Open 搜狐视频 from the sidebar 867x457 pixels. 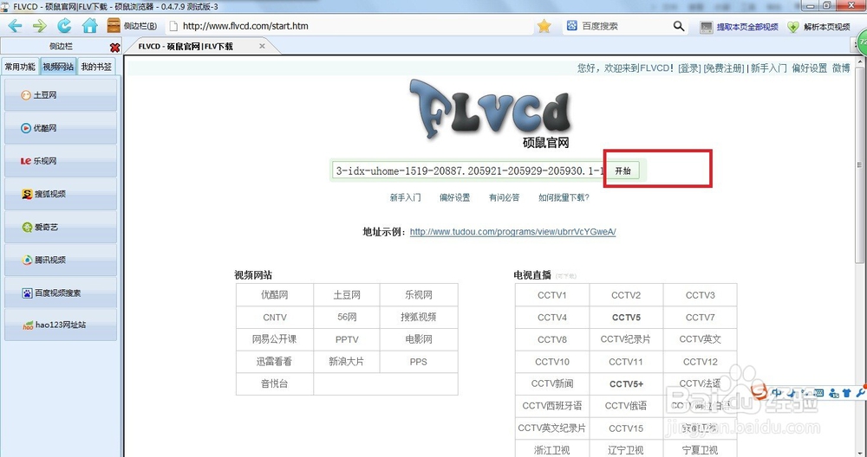(x=61, y=194)
